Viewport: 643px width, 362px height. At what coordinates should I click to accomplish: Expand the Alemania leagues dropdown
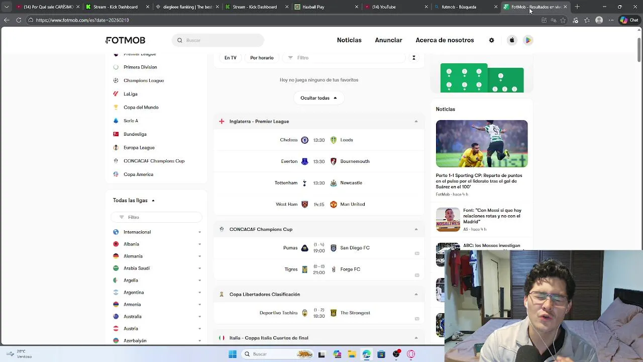coord(199,256)
